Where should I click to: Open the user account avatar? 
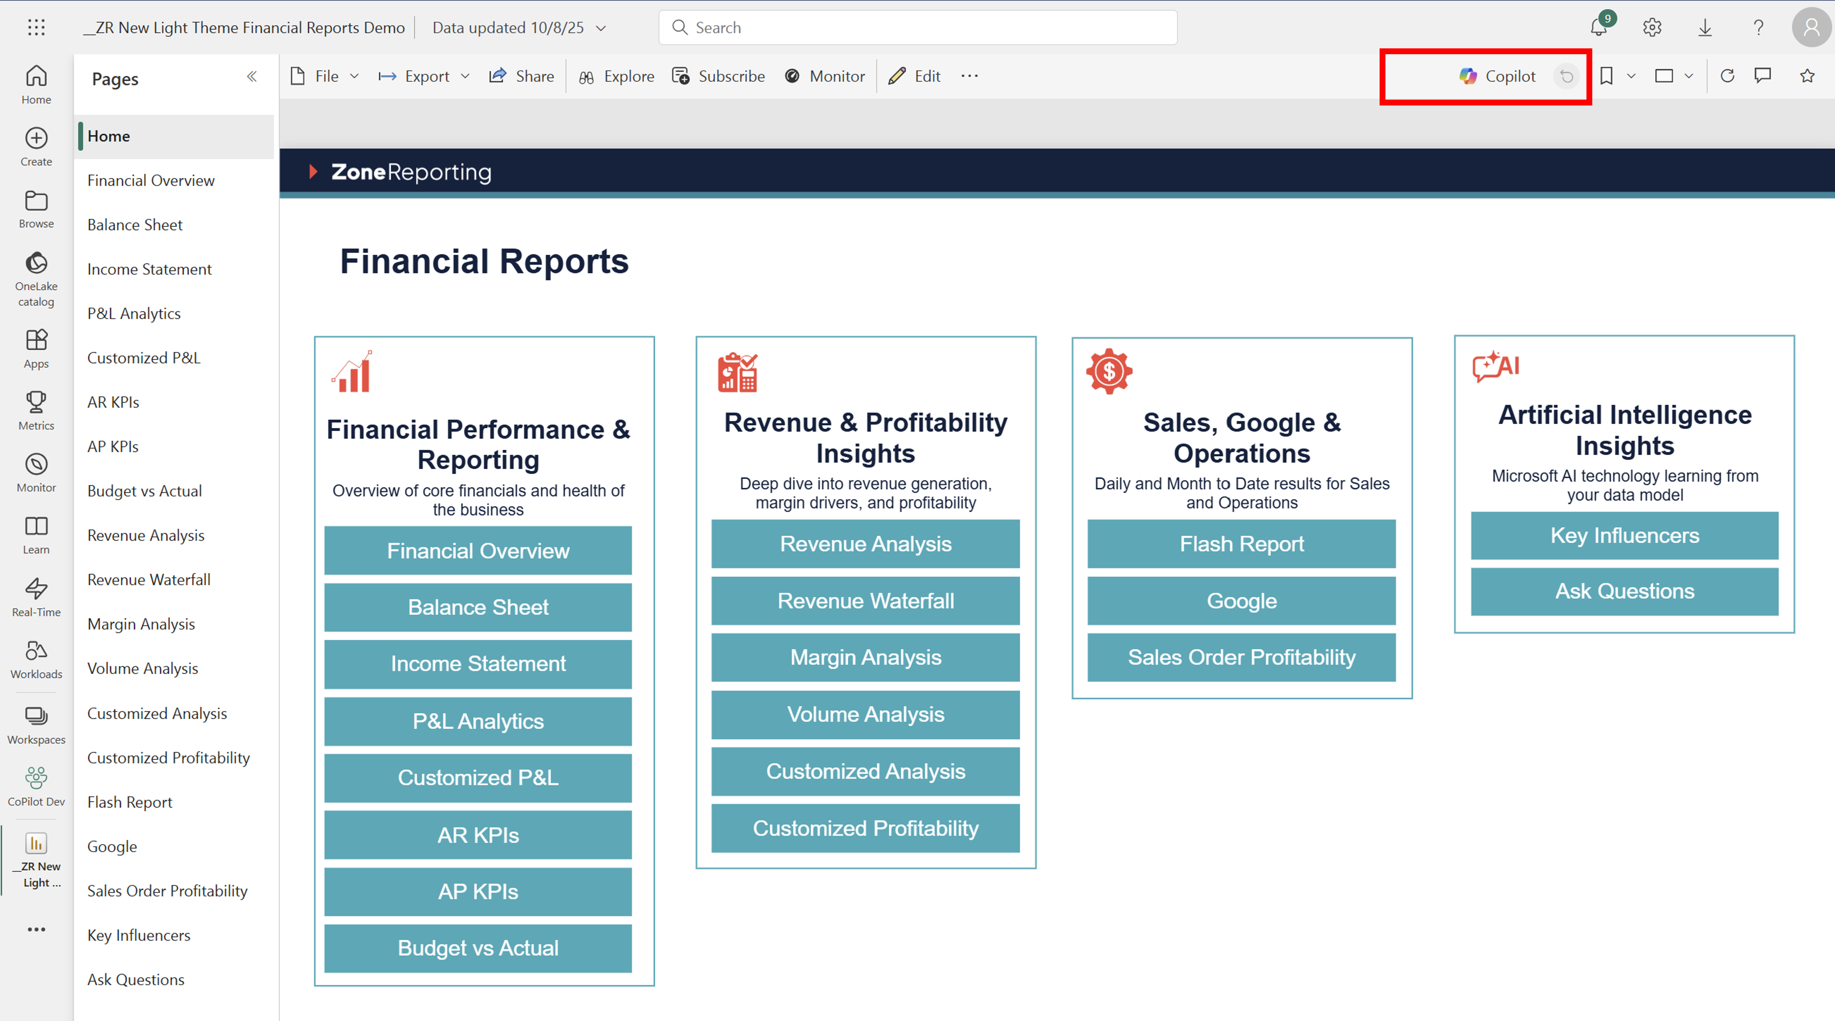[1811, 27]
